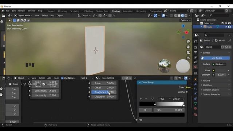The width and height of the screenshot is (233, 131).
Task: Click the world Color swatch
Action: coord(221,70)
